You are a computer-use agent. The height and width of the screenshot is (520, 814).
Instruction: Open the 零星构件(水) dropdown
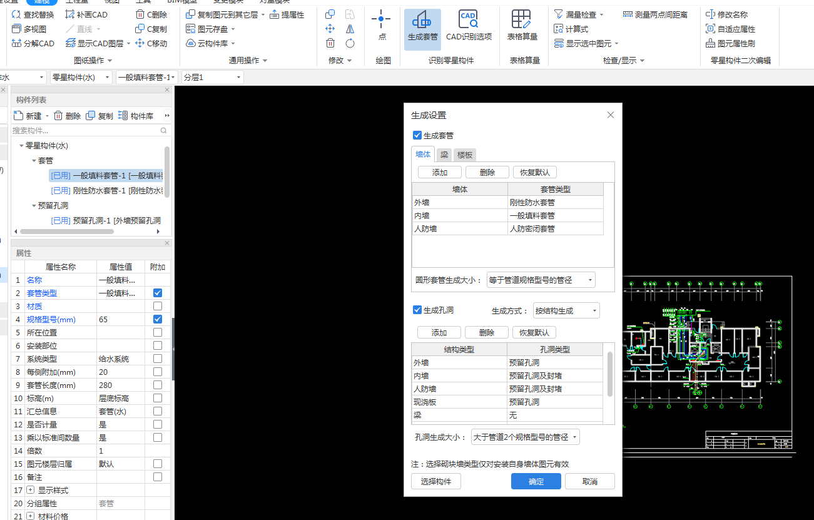[81, 77]
